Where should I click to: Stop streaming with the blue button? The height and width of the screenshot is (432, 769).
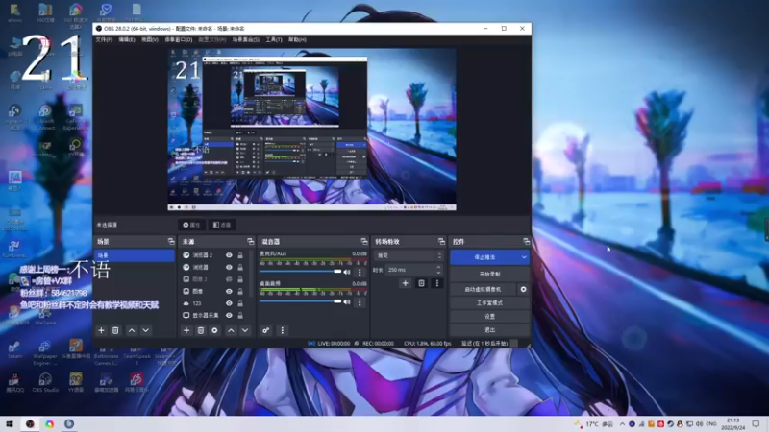(x=484, y=257)
